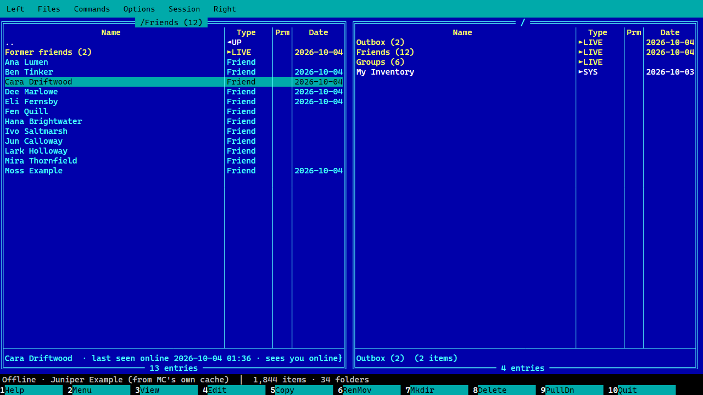Open the Files menu
This screenshot has height=395, width=703.
coord(49,9)
